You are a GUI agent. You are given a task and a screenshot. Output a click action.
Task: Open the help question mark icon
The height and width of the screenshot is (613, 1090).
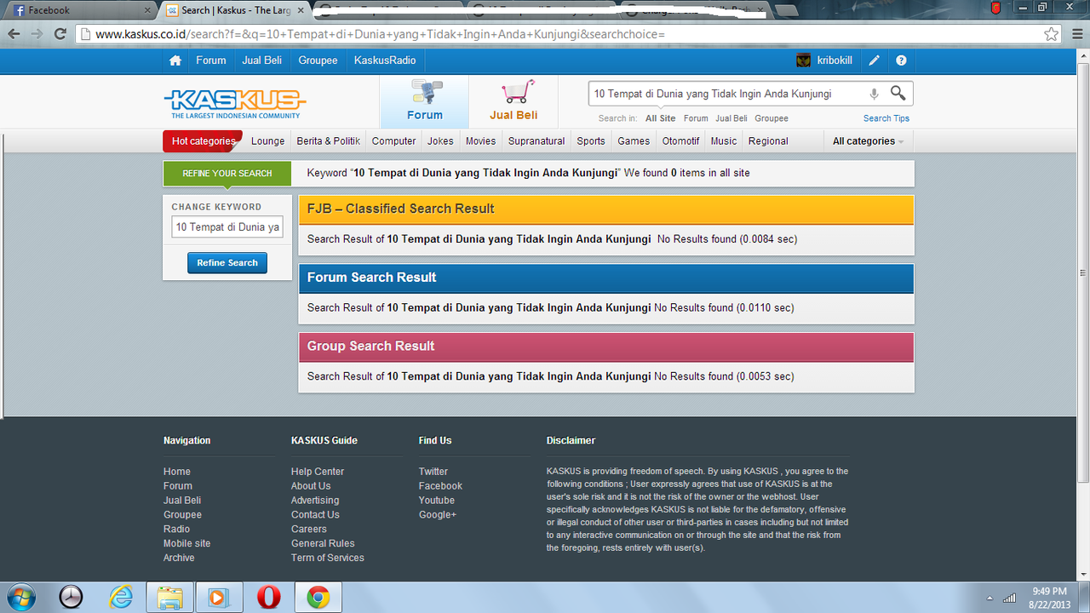click(x=901, y=60)
